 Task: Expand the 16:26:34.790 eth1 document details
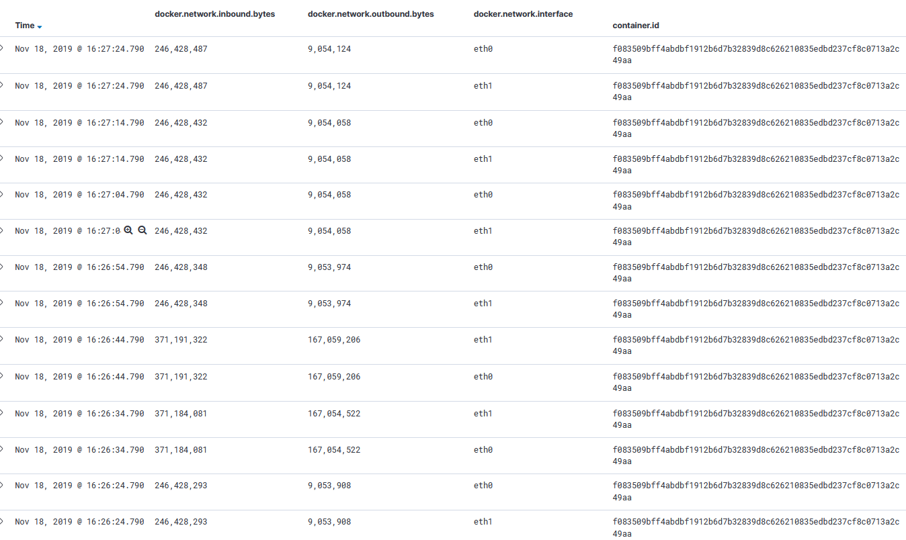tap(3, 413)
